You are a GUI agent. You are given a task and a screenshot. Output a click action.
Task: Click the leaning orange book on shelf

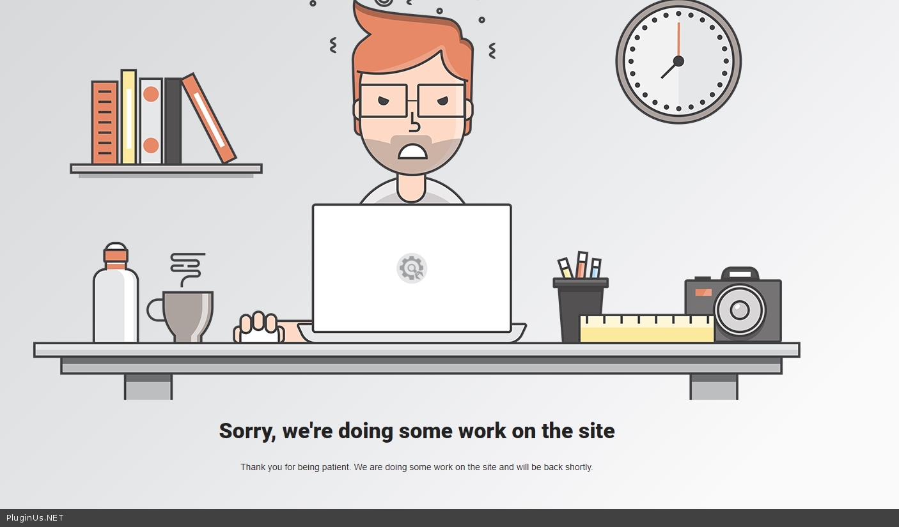click(209, 119)
